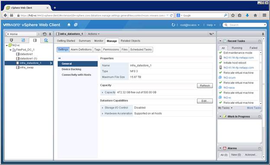Open vSphere search options dropdown arrow

coord(265,25)
